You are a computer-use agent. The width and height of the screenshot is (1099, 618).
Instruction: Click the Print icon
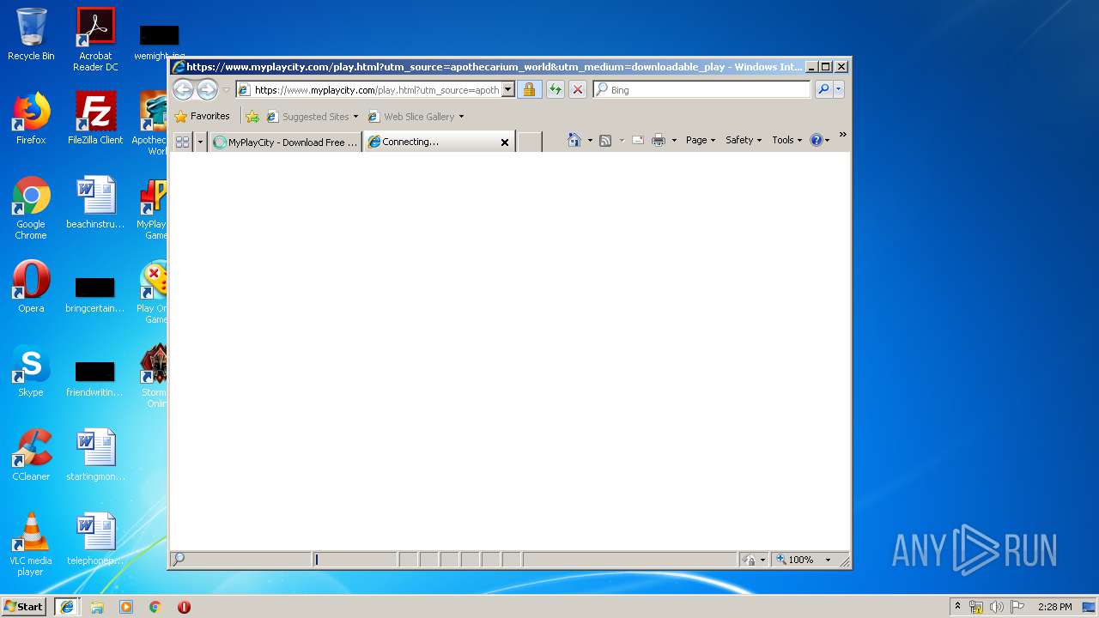pos(659,140)
